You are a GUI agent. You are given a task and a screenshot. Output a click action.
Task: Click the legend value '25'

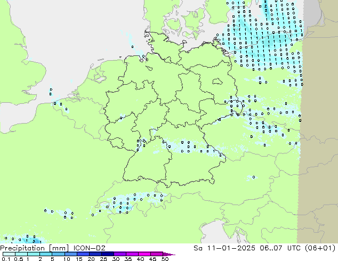click(x=103, y=259)
